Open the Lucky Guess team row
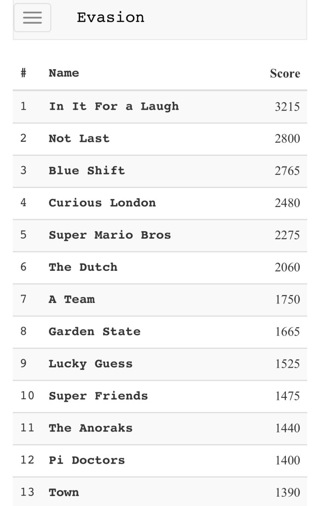Image resolution: width=320 pixels, height=506 pixels. click(90, 364)
